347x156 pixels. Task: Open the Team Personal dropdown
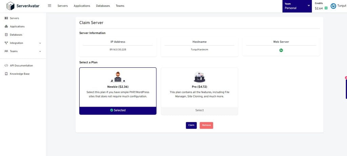tap(297, 6)
